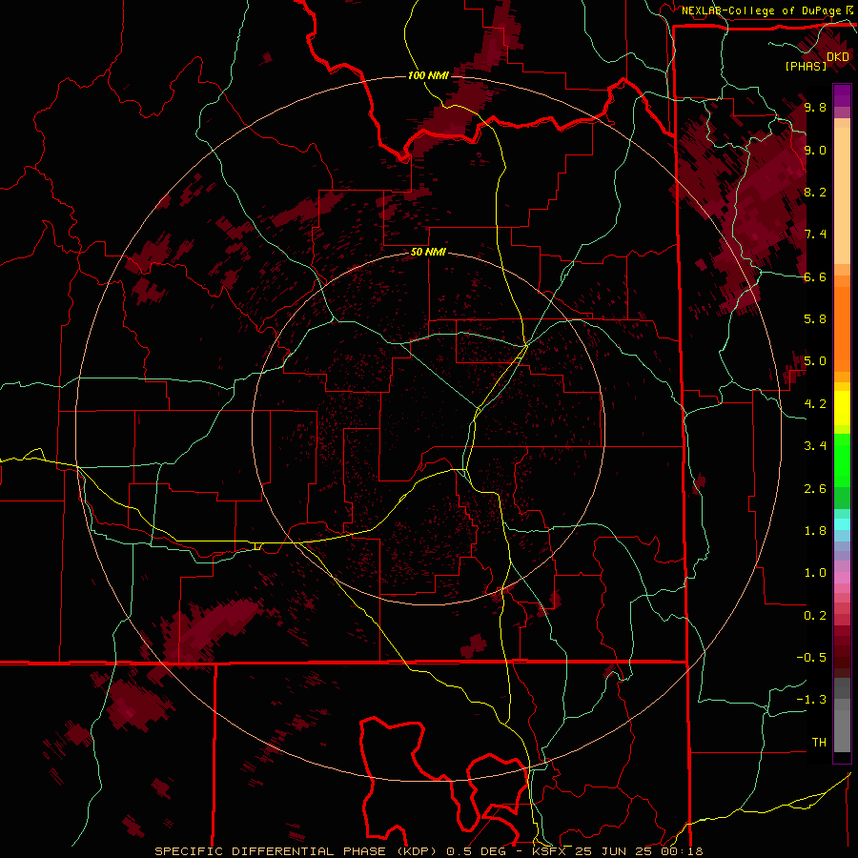
Task: Pick the bright yellow swatch beside 4.2
Action: click(x=842, y=408)
